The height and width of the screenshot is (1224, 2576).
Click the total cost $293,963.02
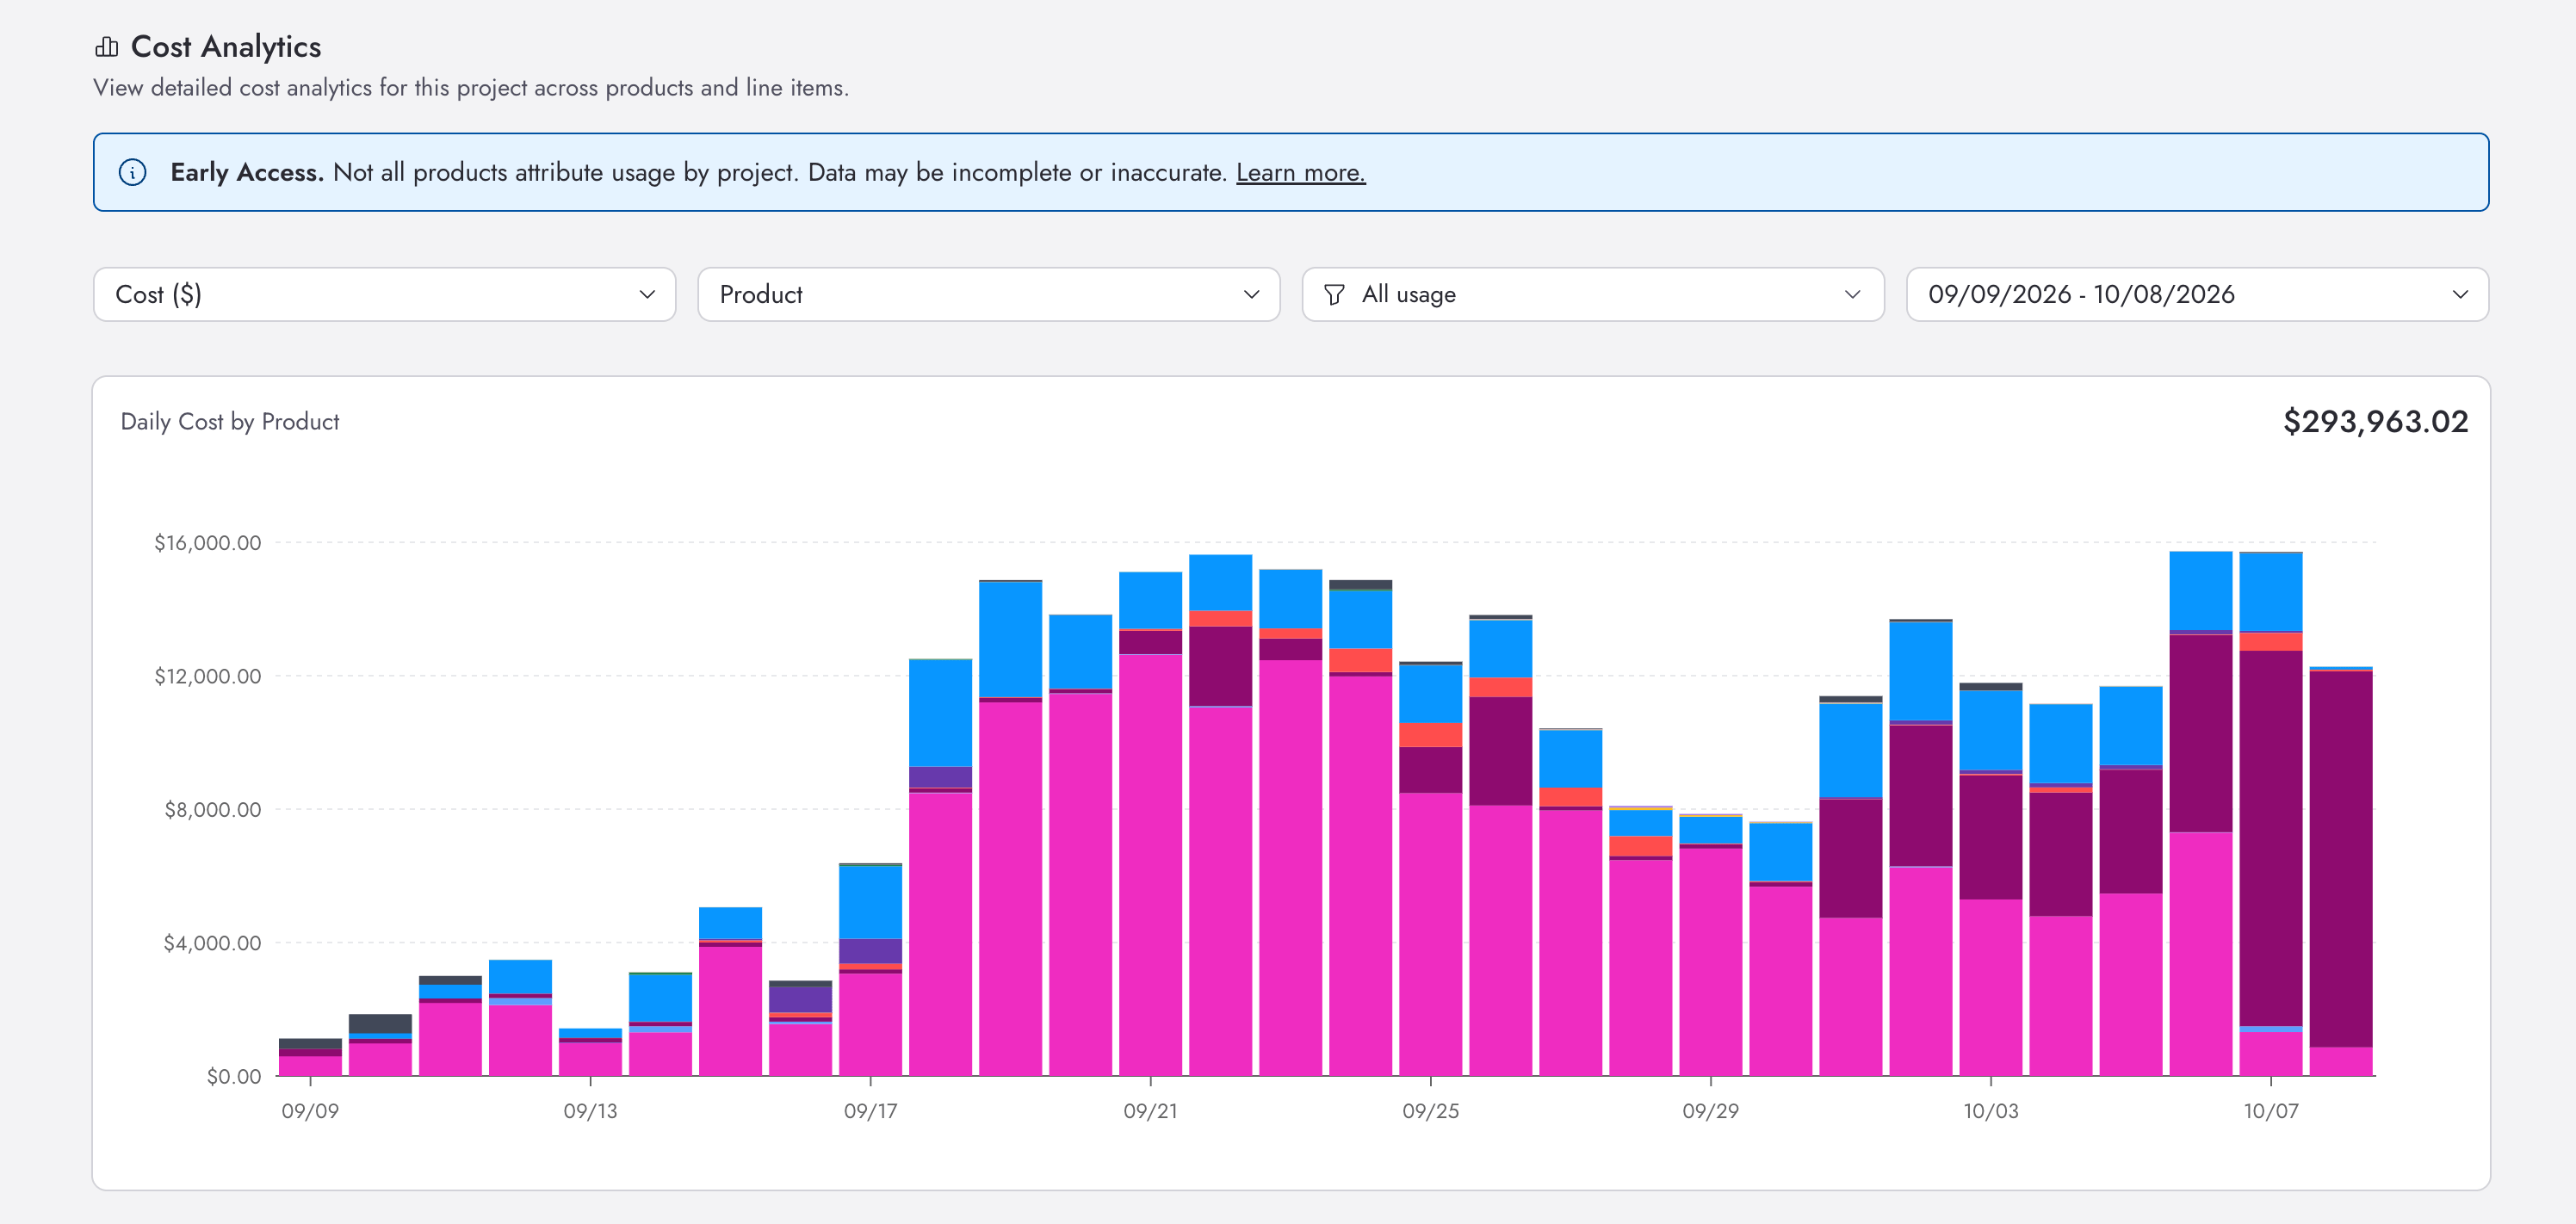[x=2375, y=421]
